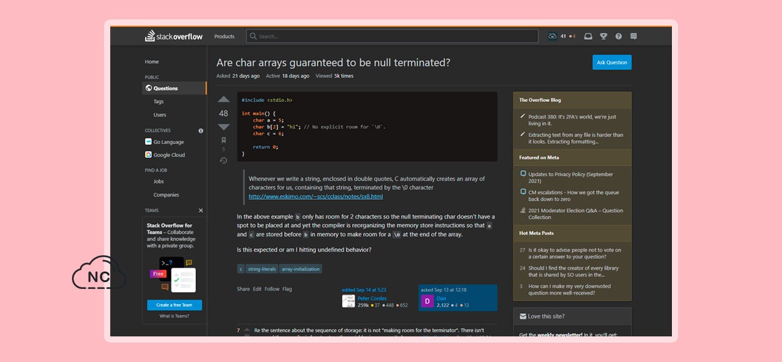Open the inbox icon in top bar
Viewport: 782px width, 362px height.
click(588, 36)
